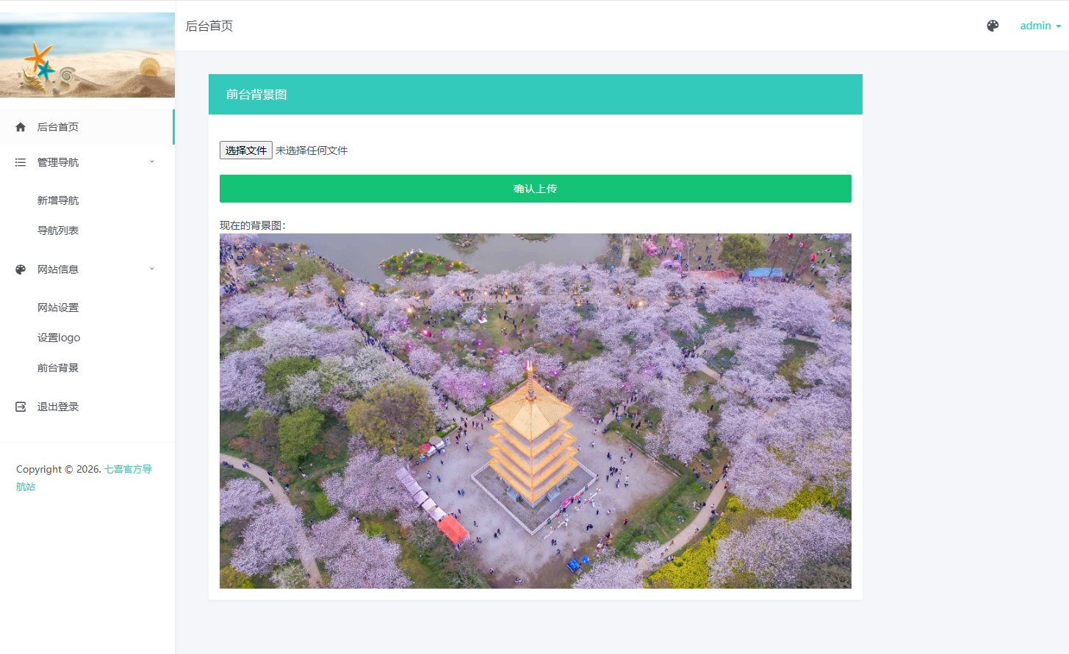Viewport: 1069px width, 654px height.
Task: Click the list icon next to 管理导航
Action: pos(21,161)
